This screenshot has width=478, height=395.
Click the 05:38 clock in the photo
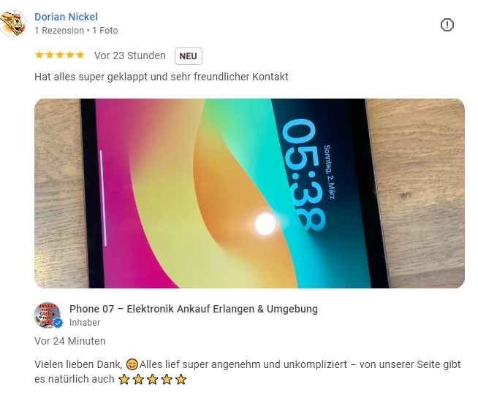point(303,175)
